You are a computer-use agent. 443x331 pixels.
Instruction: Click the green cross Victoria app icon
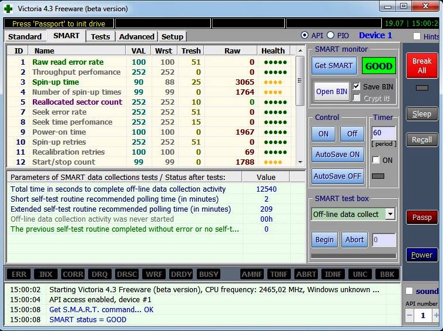pyautogui.click(x=8, y=9)
